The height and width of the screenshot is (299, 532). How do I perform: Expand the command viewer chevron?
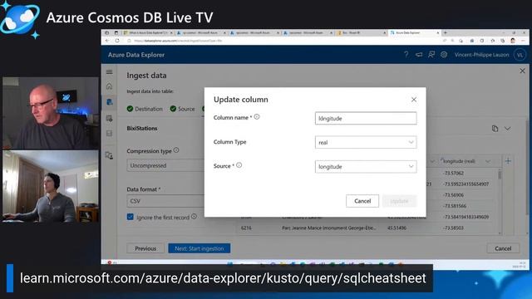pos(507,129)
